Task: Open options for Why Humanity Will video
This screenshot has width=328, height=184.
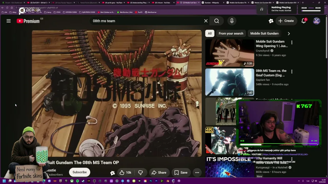Action: [292, 159]
